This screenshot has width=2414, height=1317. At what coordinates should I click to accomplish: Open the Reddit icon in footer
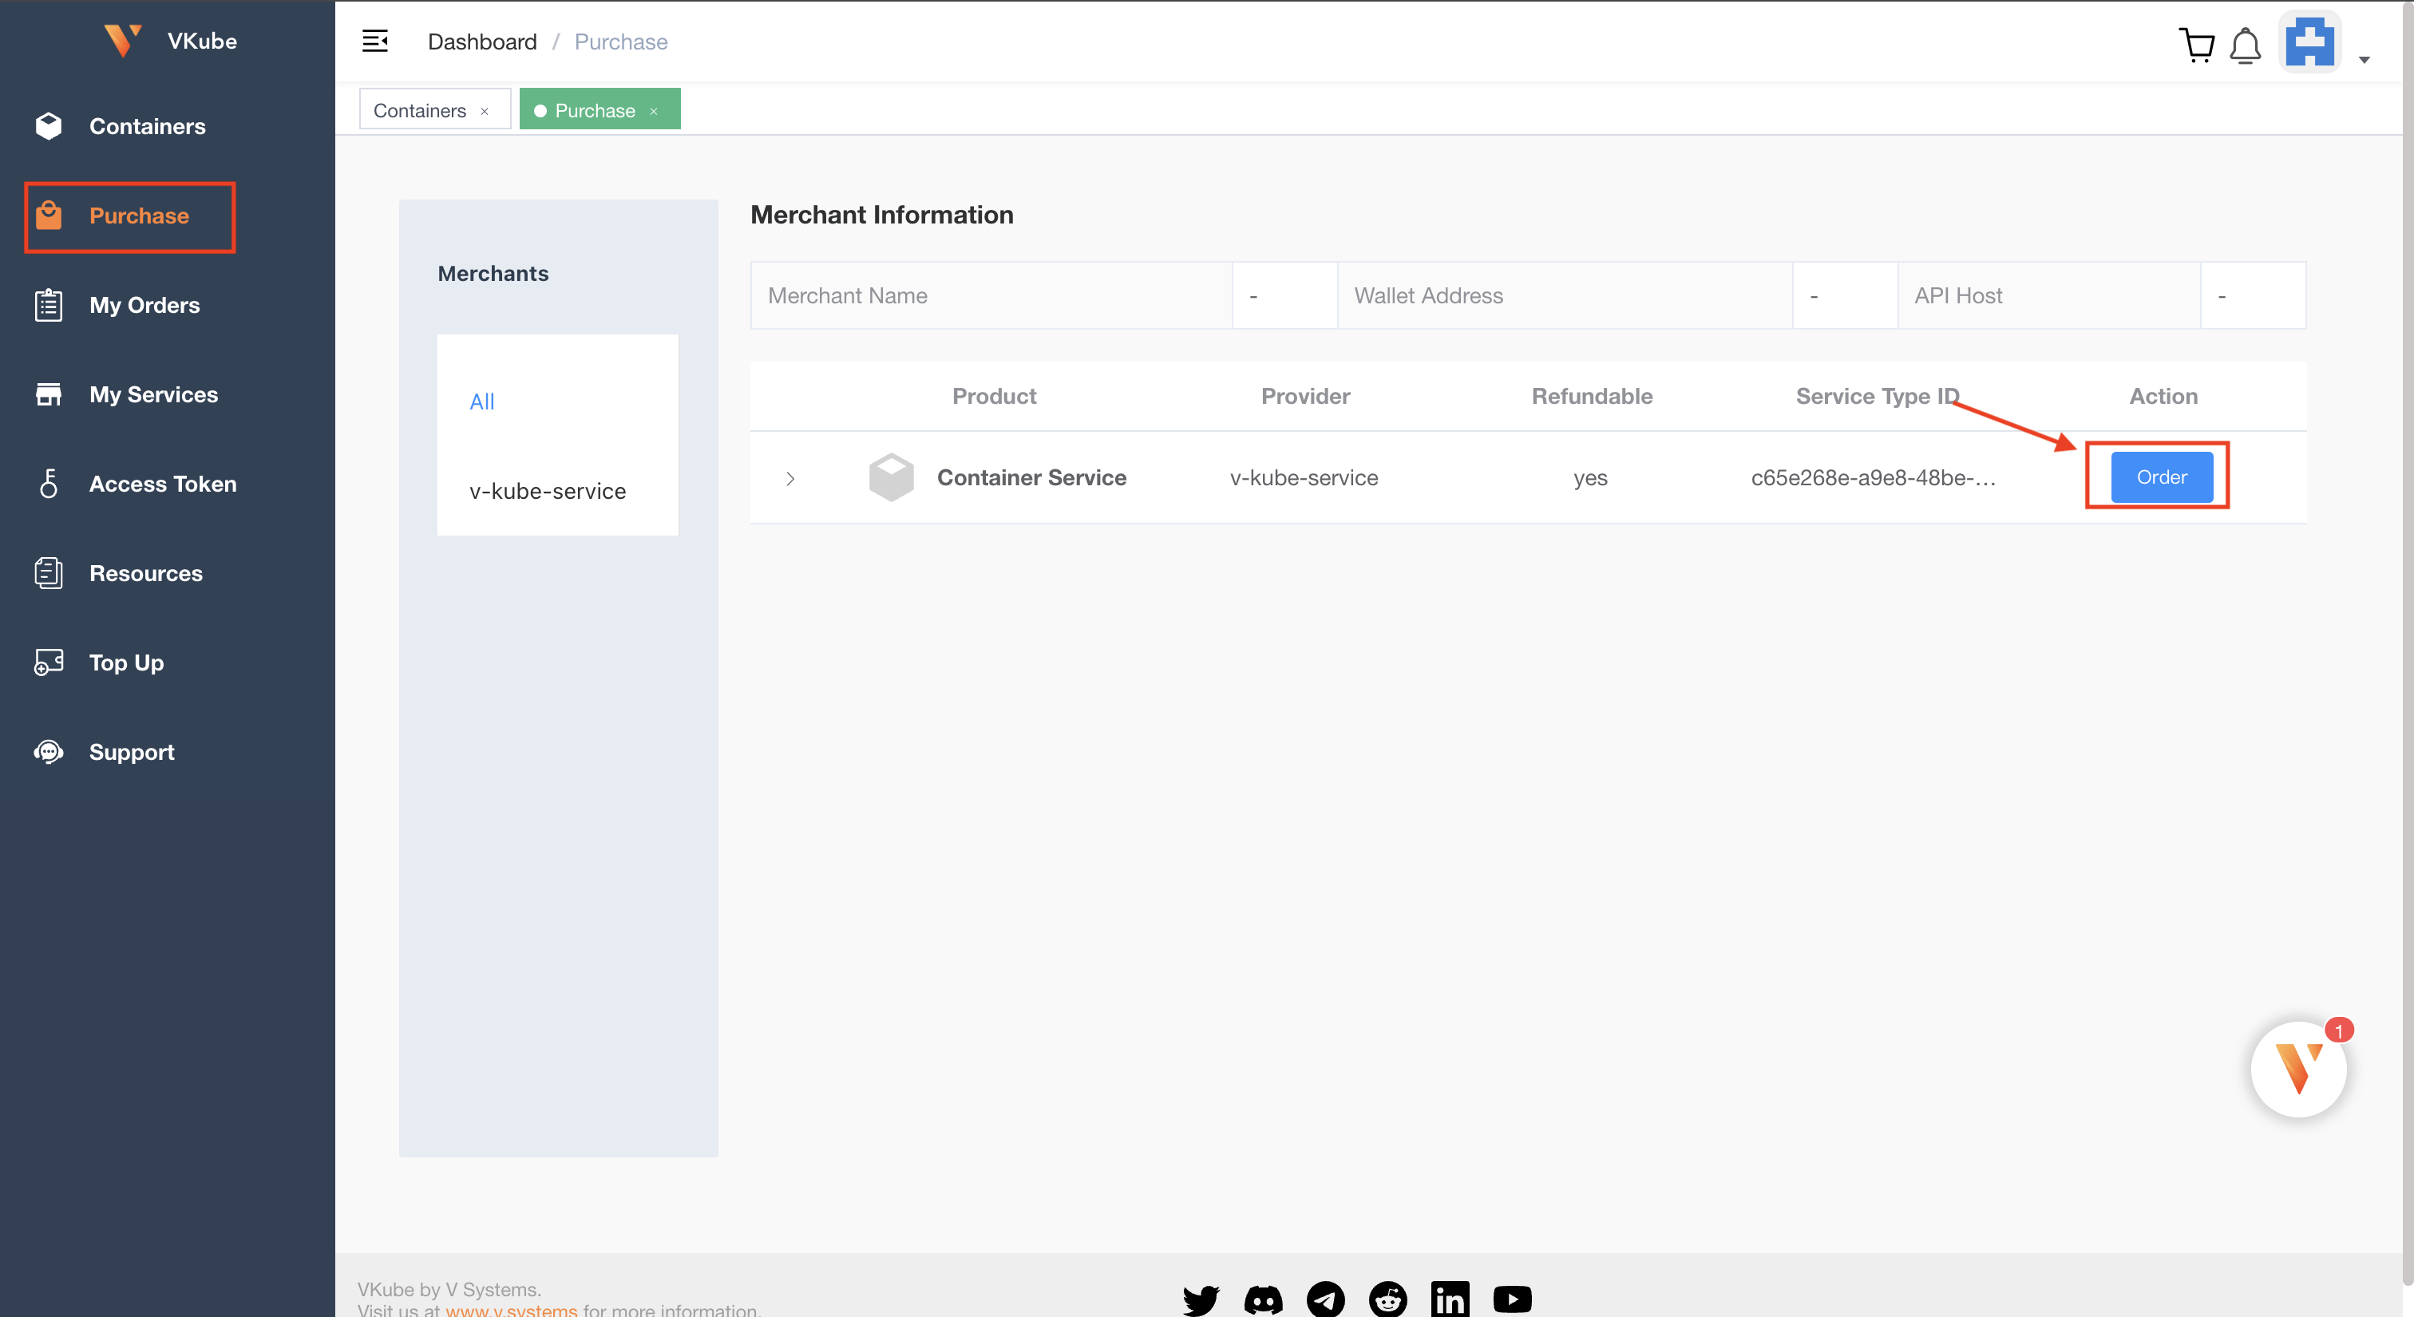[x=1388, y=1300]
